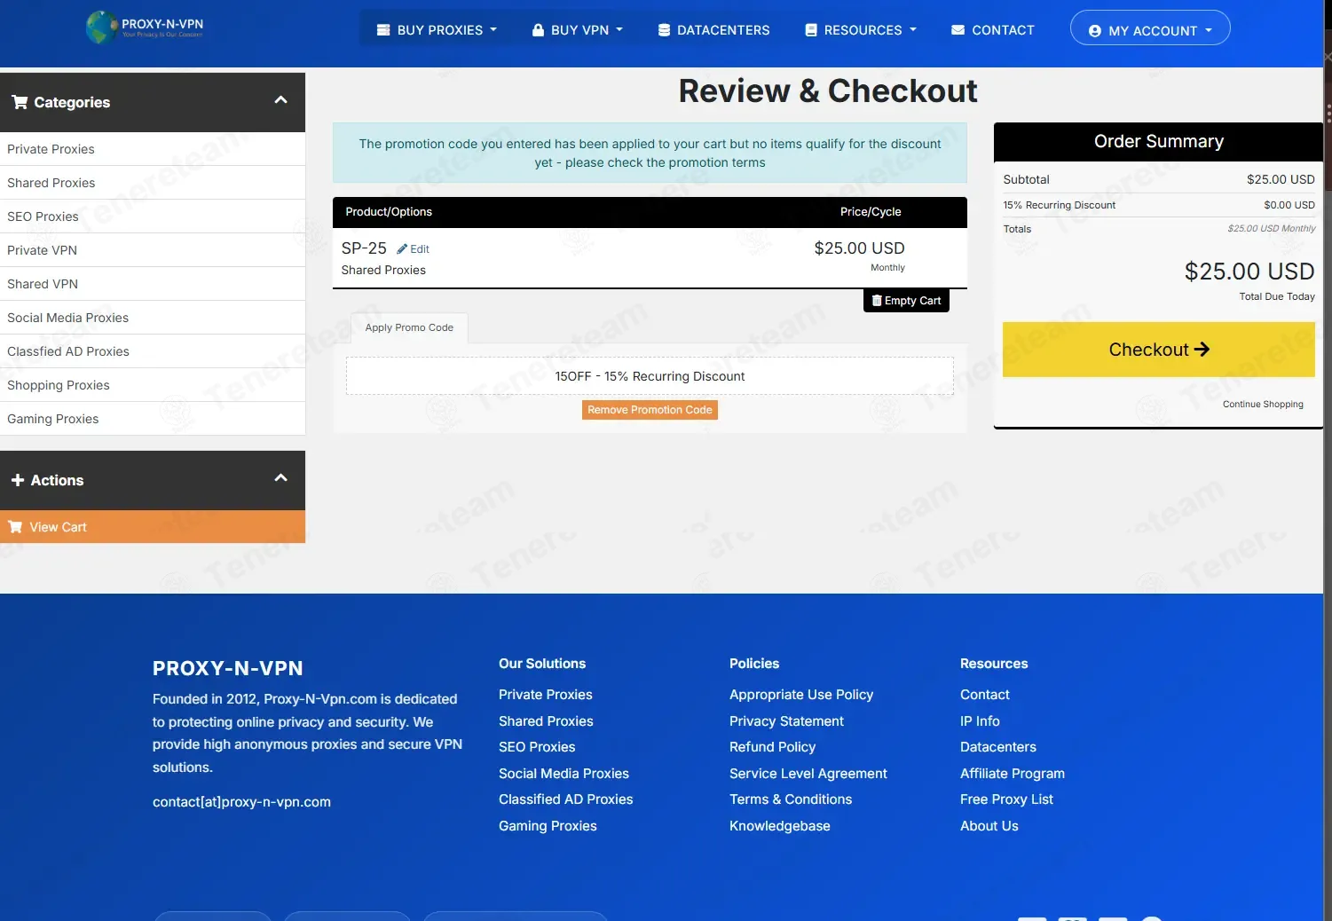The image size is (1332, 921).
Task: Click the pencil Edit icon for SP-25
Action: click(402, 249)
